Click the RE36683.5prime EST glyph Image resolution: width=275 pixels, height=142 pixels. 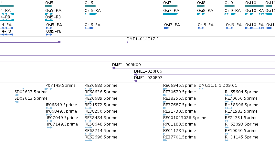pyautogui.click(x=89, y=89)
